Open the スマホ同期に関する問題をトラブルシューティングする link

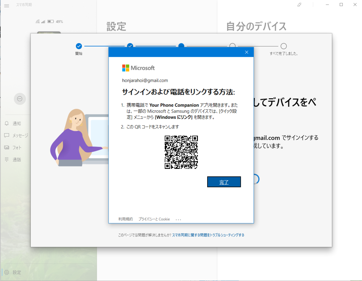click(208, 235)
